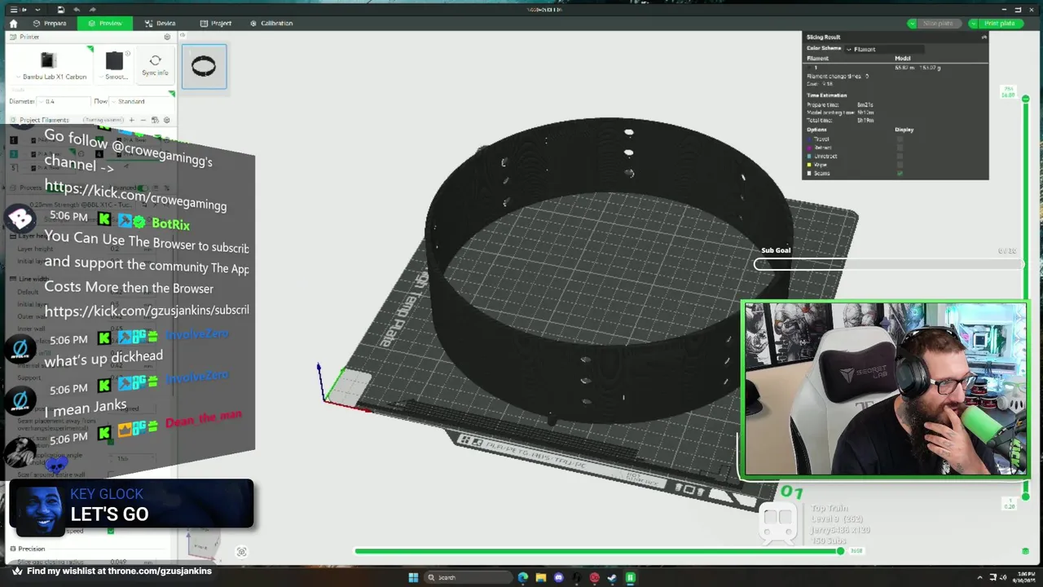Screen dimensions: 1043x587
Task: Open Project Filaments settings gear
Action: 167,120
